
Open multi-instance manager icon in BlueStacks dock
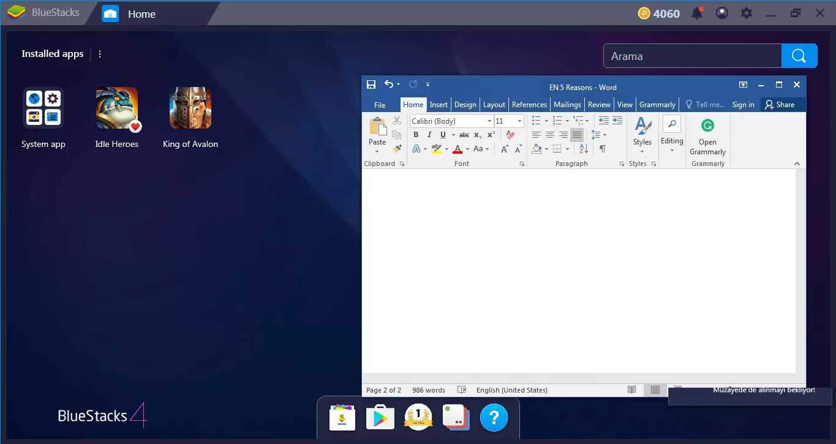(x=456, y=418)
